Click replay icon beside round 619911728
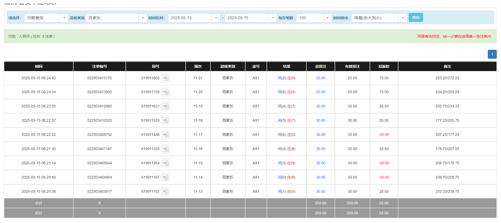The image size is (501, 223). point(165,92)
